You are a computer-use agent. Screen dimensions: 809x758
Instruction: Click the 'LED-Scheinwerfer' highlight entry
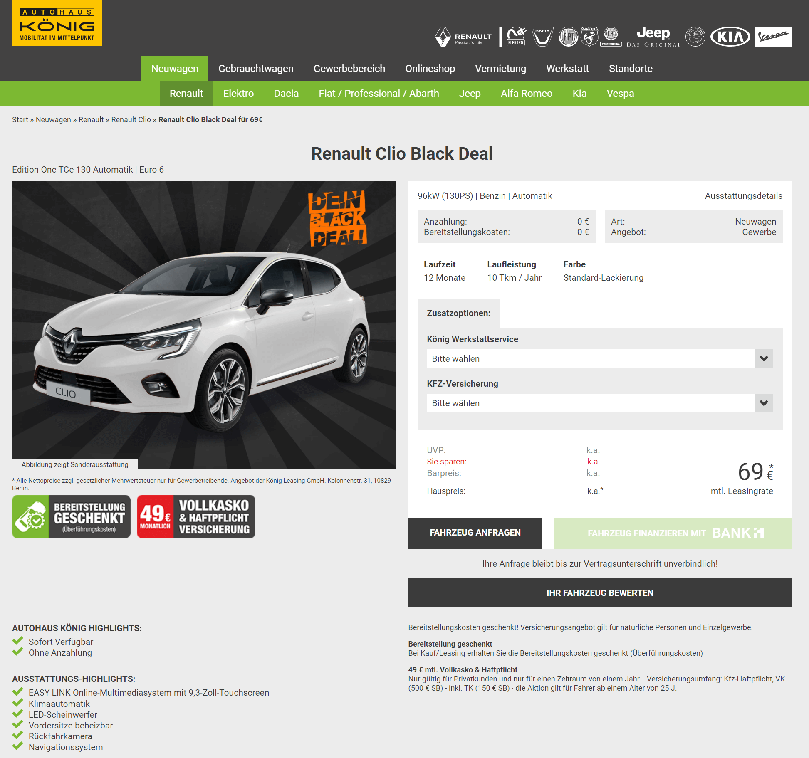tap(63, 715)
